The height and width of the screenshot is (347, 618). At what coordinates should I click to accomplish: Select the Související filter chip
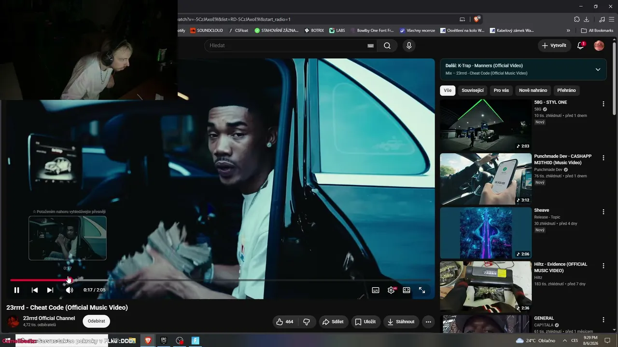click(x=473, y=90)
